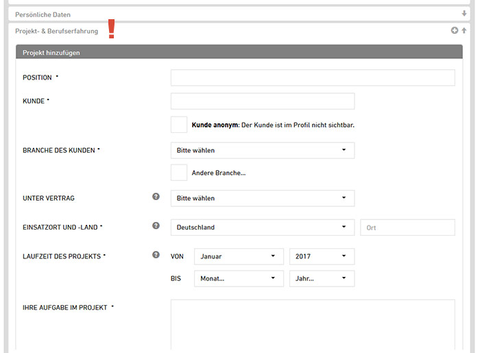Open the Branche des Kunden dropdown
This screenshot has width=480, height=353.
[x=262, y=151]
